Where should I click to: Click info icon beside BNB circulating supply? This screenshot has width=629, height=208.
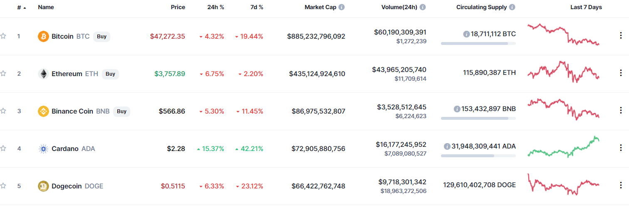tap(457, 109)
